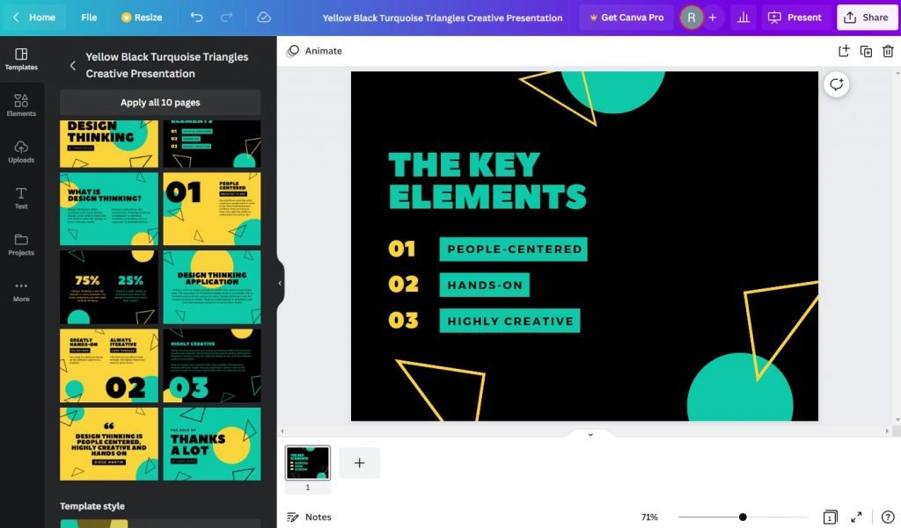Image resolution: width=901 pixels, height=528 pixels.
Task: Open the Uploads sidebar panel
Action: (21, 152)
